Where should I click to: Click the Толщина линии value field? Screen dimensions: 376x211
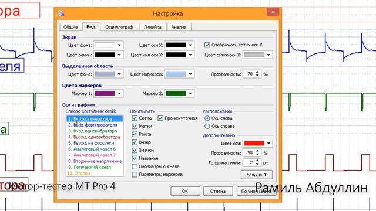(x=249, y=163)
